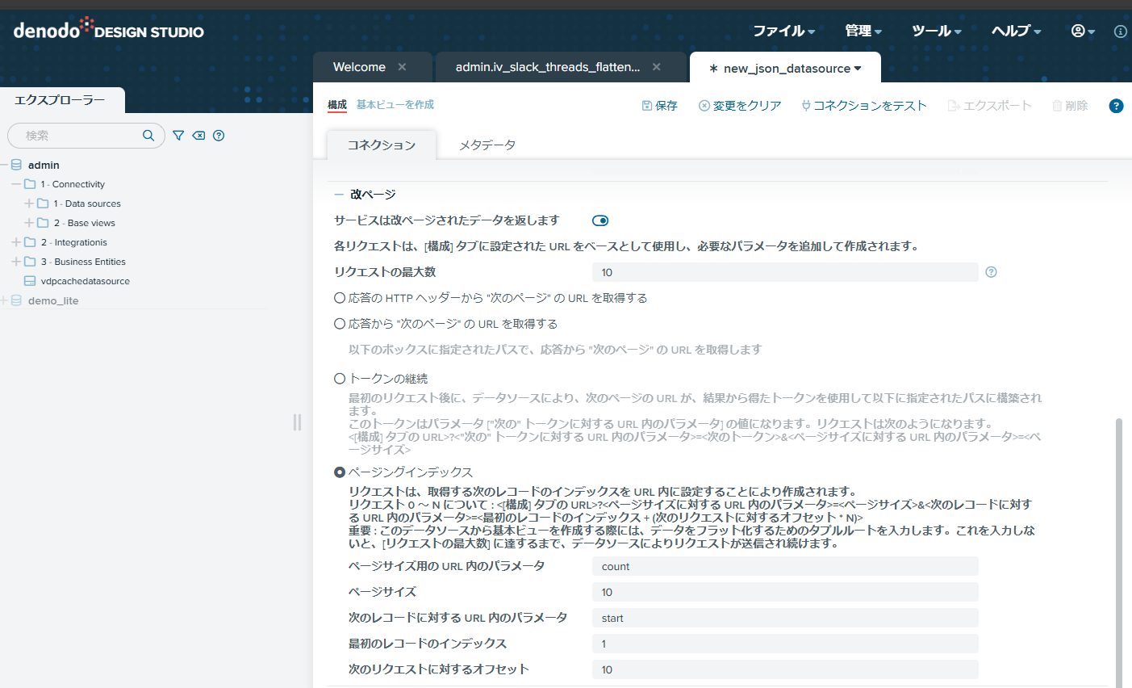Save the data source with the 保存 icon
The height and width of the screenshot is (688, 1132).
tap(660, 105)
